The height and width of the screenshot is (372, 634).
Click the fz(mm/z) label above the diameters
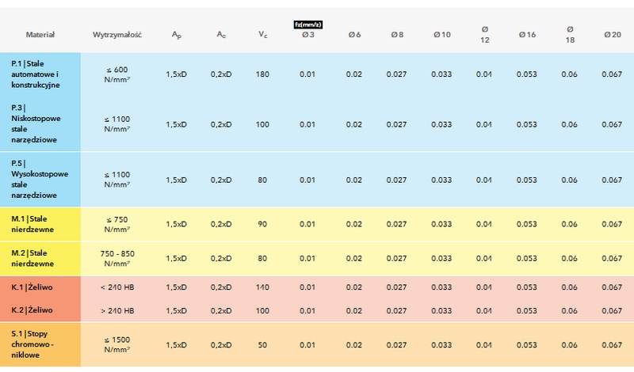tap(307, 25)
